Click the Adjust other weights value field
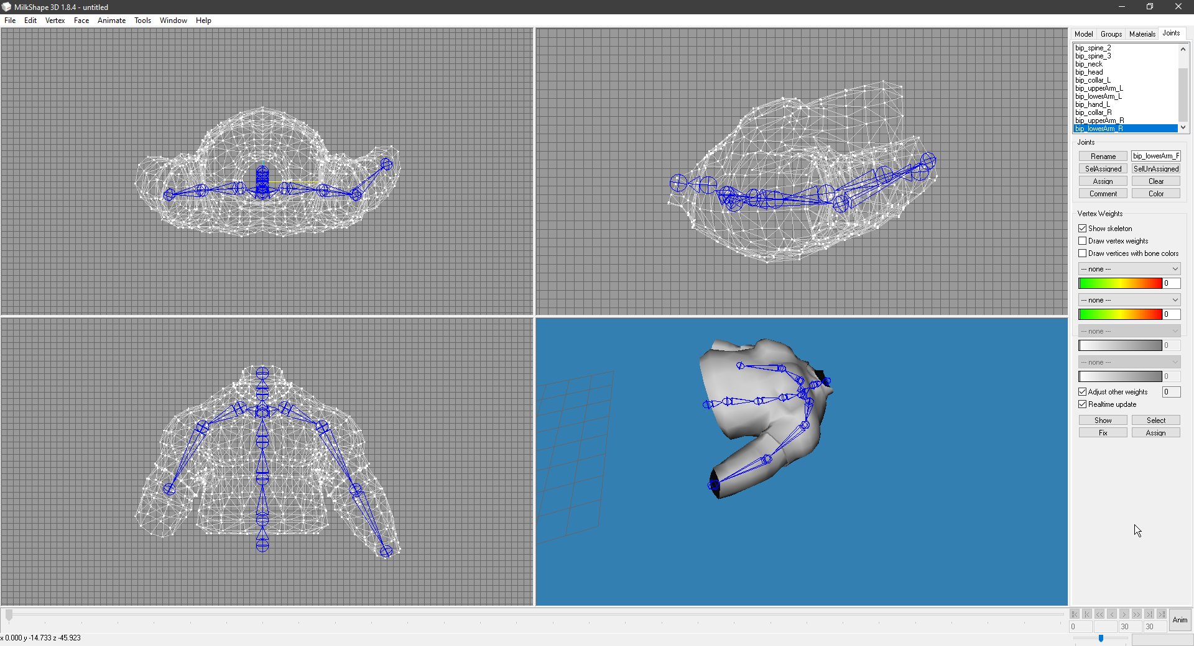 point(1172,392)
